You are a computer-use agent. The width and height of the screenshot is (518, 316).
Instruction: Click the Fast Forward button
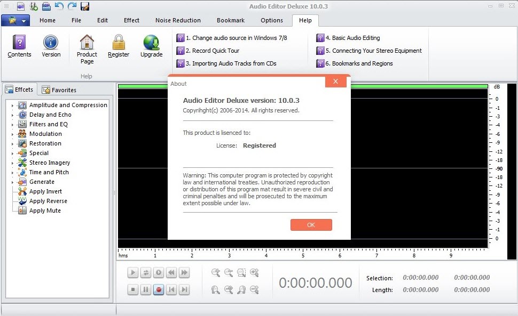(x=184, y=272)
